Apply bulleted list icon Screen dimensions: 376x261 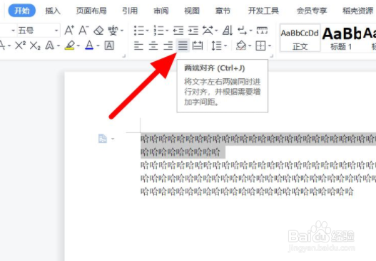click(138, 31)
